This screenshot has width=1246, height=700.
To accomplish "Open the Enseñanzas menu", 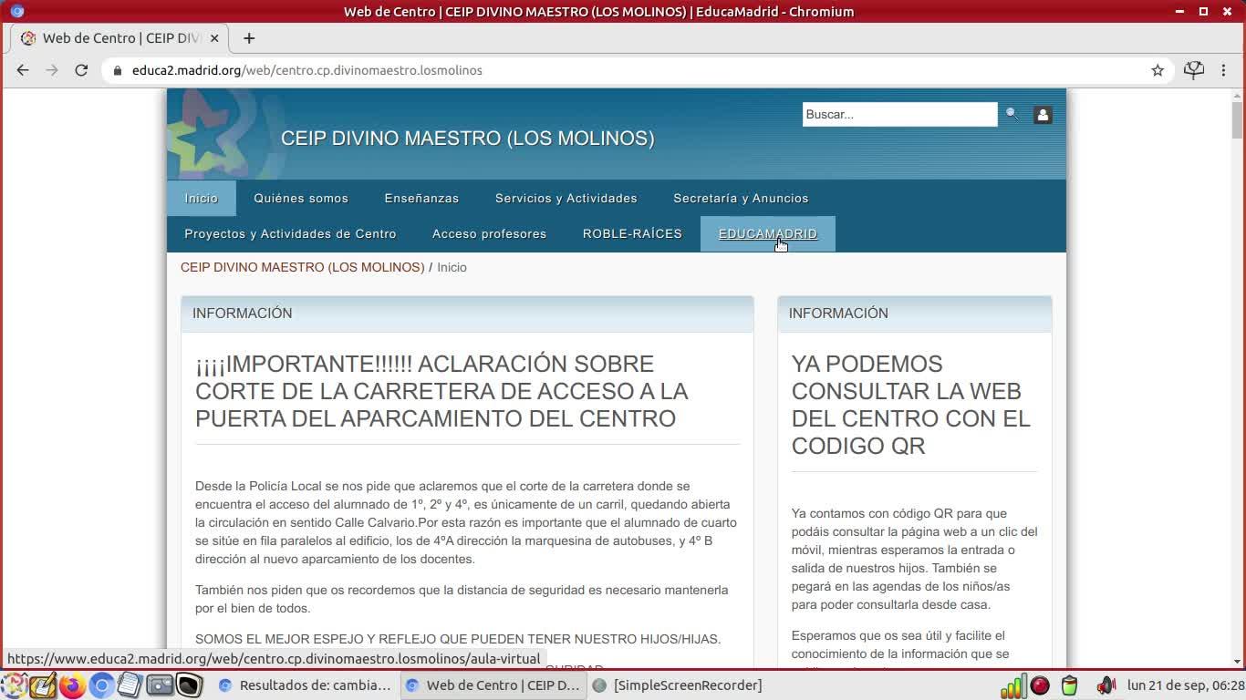I will [421, 198].
